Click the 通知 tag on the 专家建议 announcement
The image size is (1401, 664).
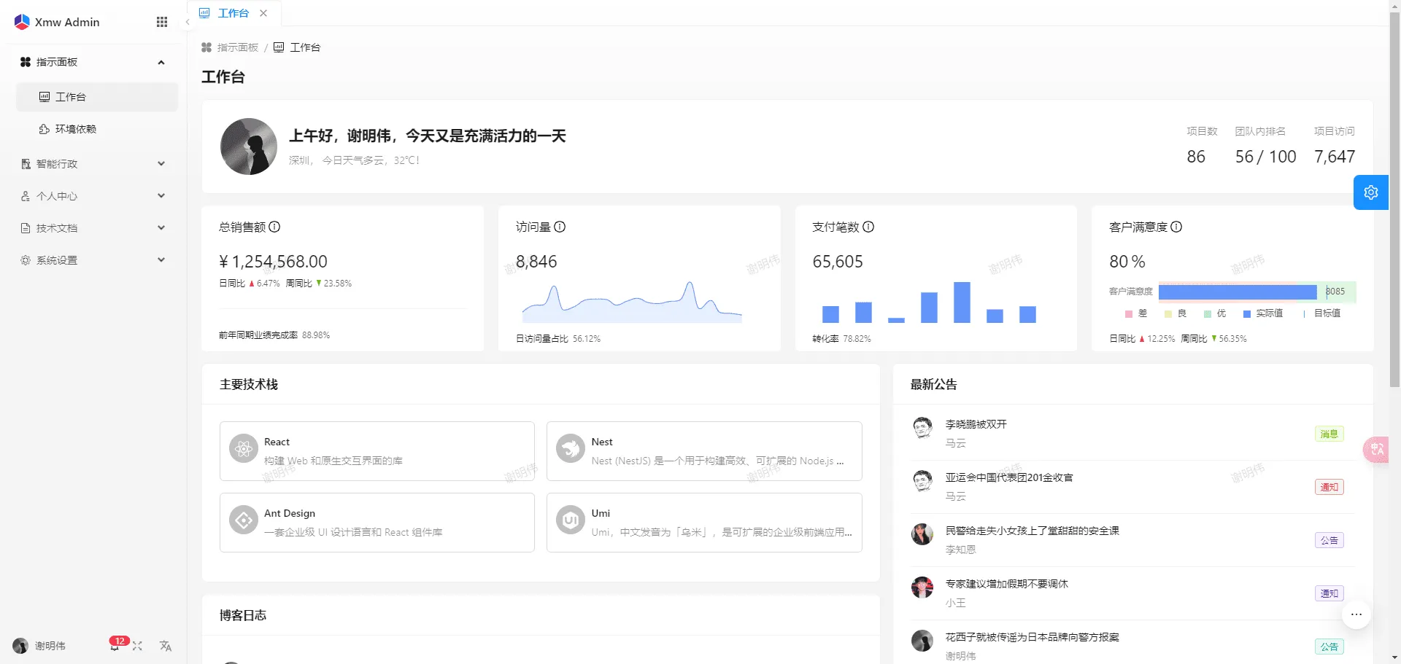click(x=1329, y=594)
